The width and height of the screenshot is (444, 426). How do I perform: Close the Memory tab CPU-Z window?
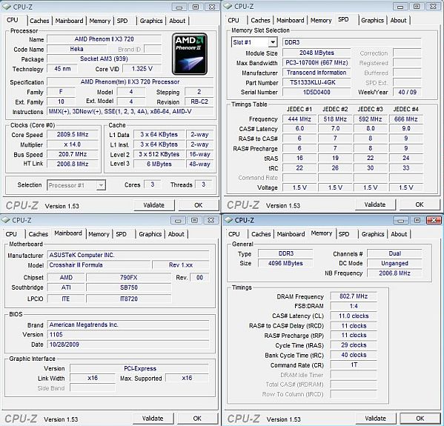[434, 220]
